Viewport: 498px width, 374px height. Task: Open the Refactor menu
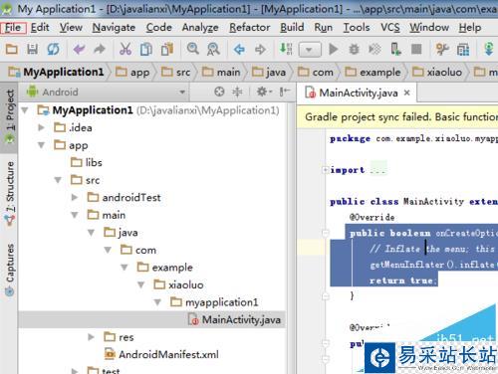(250, 28)
